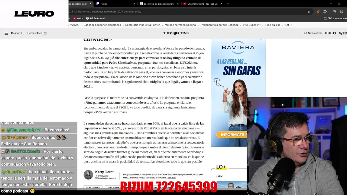Open the CLUB TO logo link

click(x=330, y=33)
